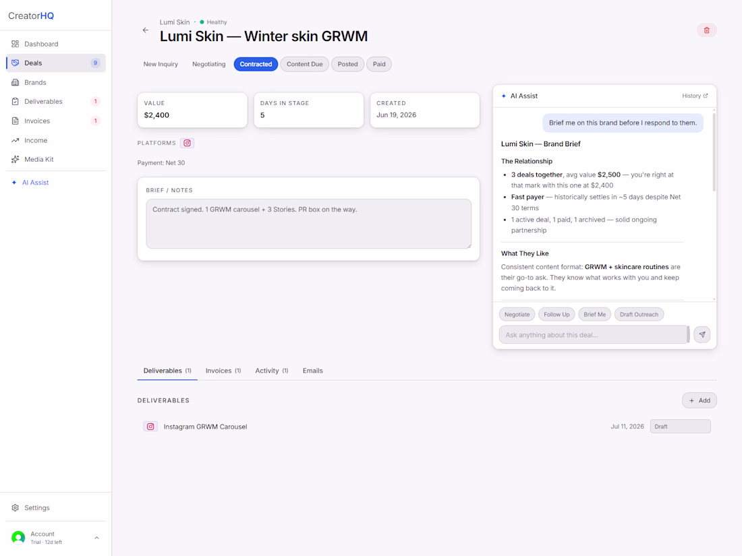The height and width of the screenshot is (556, 742).
Task: Click the Deliverables notification badge
Action: (95, 102)
